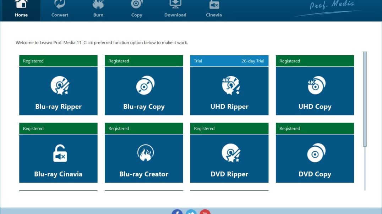
Task: Click Registered status above Blu-ray Cinavia
Action: click(33, 128)
